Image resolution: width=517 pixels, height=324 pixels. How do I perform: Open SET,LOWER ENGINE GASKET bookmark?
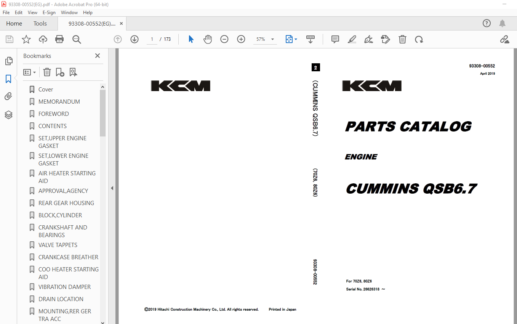pyautogui.click(x=63, y=159)
